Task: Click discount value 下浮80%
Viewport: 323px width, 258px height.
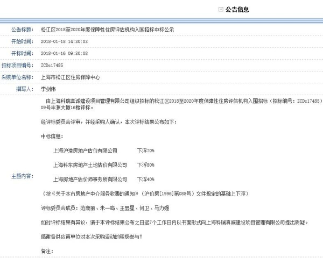Action: click(x=146, y=165)
